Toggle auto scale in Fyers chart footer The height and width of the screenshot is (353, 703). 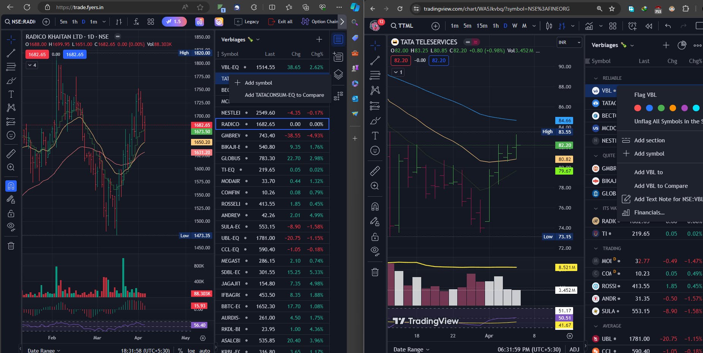205,350
